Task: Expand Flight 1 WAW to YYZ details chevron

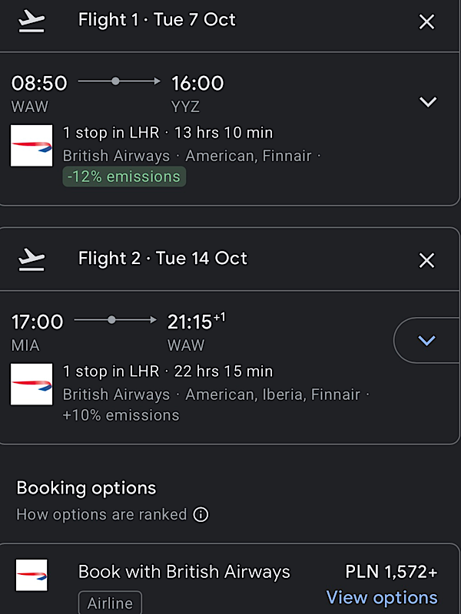Action: click(x=428, y=101)
